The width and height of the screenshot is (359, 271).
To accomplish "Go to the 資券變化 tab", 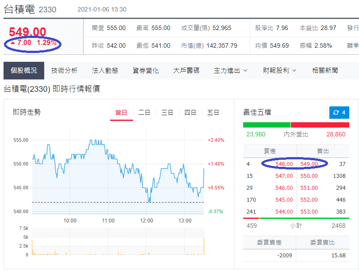I will [145, 70].
